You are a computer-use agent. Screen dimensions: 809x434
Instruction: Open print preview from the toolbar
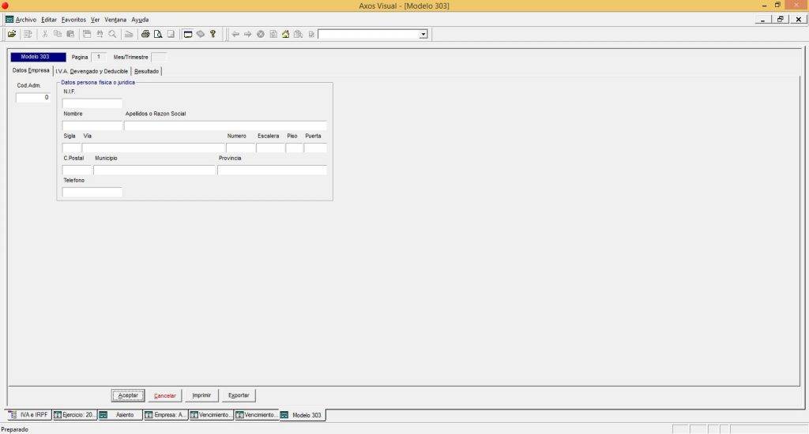pyautogui.click(x=158, y=34)
